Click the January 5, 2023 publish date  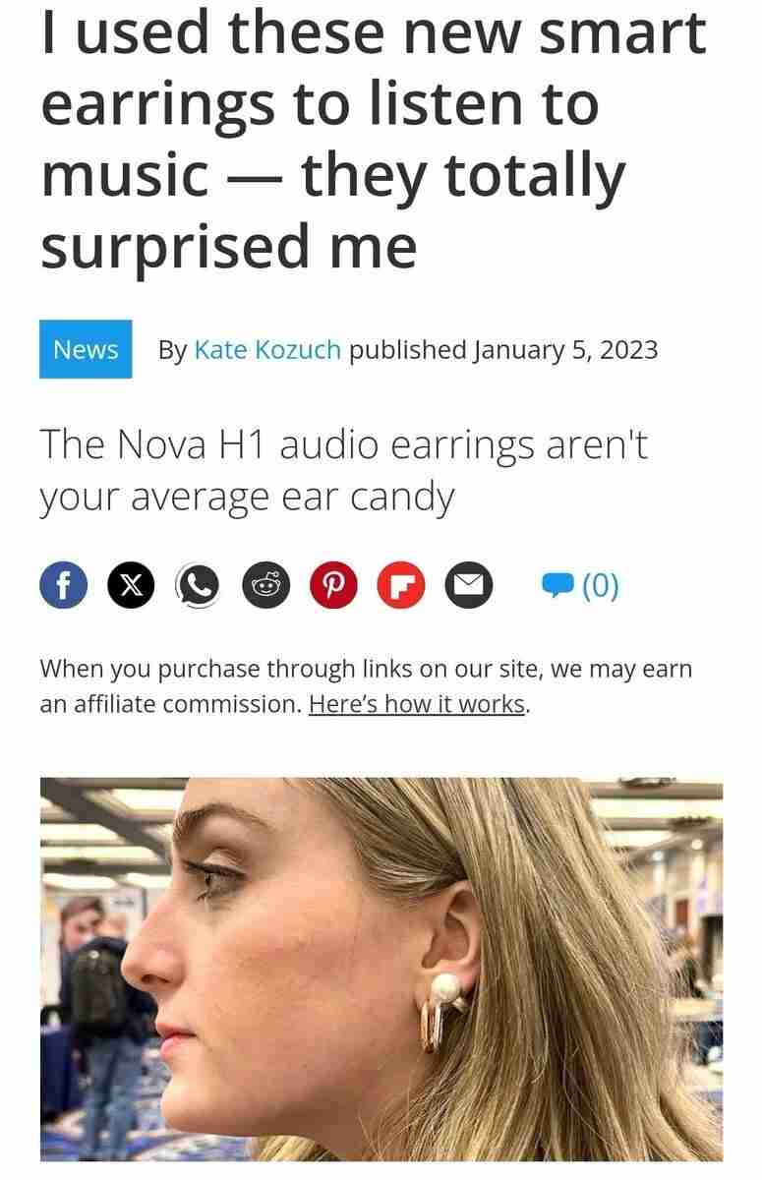coord(565,349)
